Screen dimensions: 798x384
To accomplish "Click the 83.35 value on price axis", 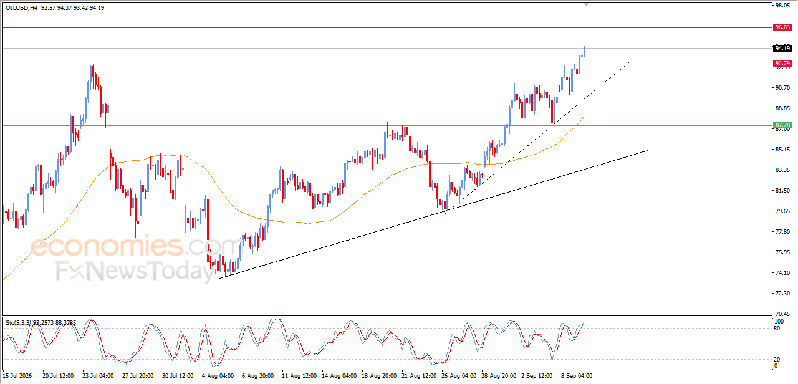I will pos(782,170).
